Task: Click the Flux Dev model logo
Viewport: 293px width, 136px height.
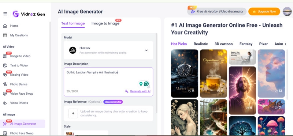Action: [73, 50]
